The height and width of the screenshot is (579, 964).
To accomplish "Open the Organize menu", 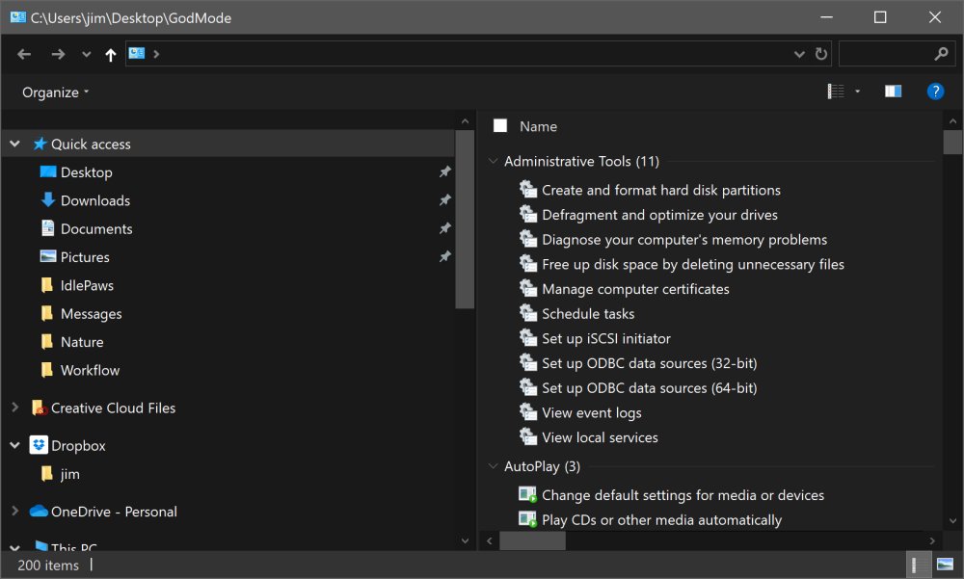I will (x=55, y=92).
